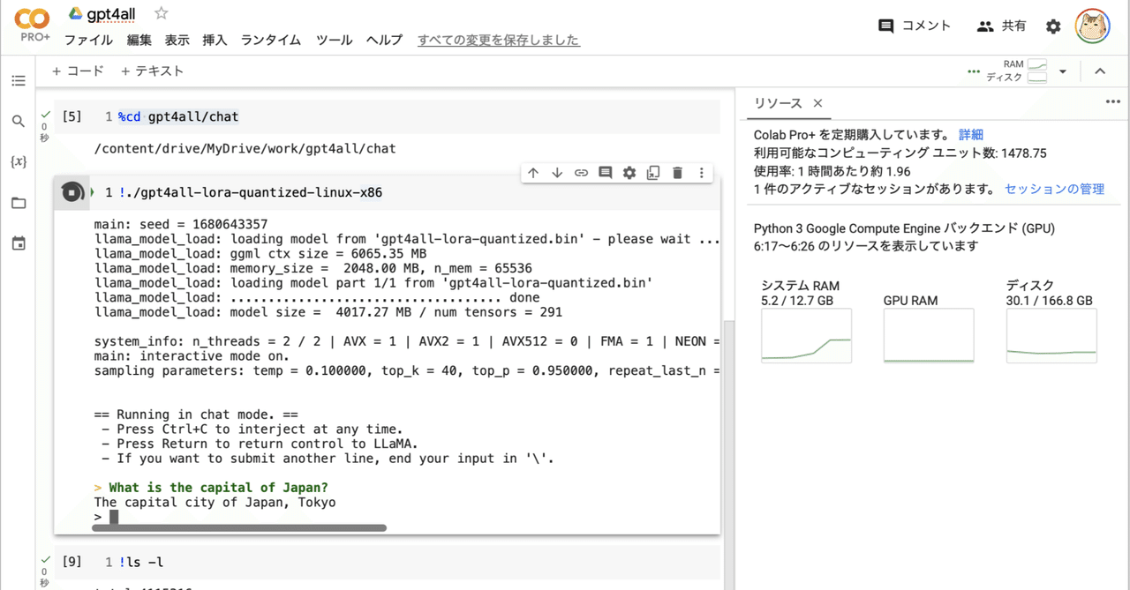This screenshot has width=1130, height=590.
Task: Click the 共有 share button
Action: point(1001,26)
